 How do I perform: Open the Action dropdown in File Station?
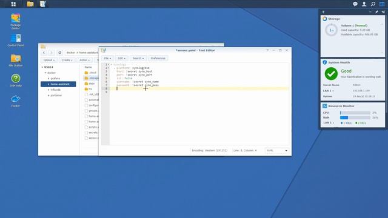pos(84,60)
